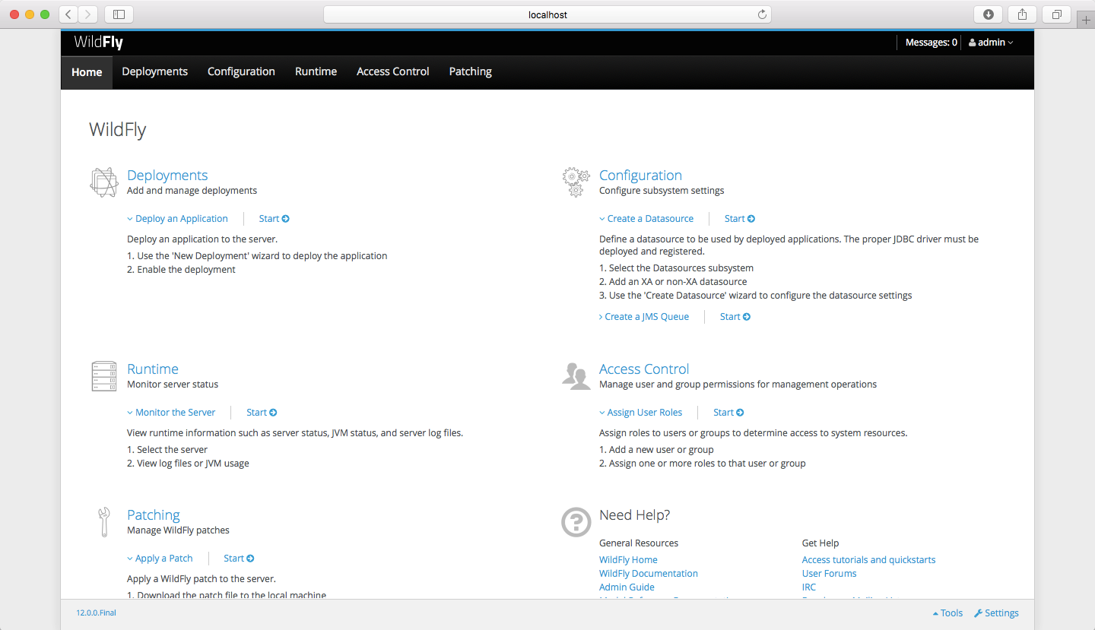Screen dimensions: 1095x630
Task: Click the Messages: 0 indicator
Action: pos(932,43)
